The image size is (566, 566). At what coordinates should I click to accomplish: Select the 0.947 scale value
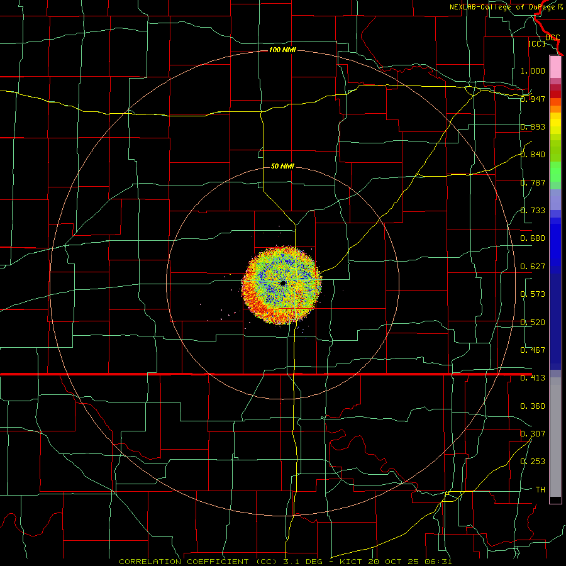coord(533,99)
